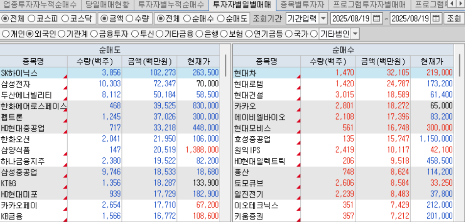Select the 금액 radio button
Image resolution: width=465 pixels, height=222 pixels.
[x=104, y=19]
